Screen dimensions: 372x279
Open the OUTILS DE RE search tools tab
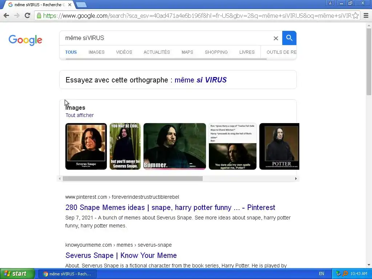coord(282,52)
